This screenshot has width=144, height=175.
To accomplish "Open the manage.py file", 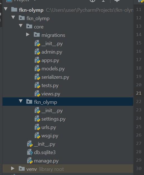I will (x=46, y=161).
